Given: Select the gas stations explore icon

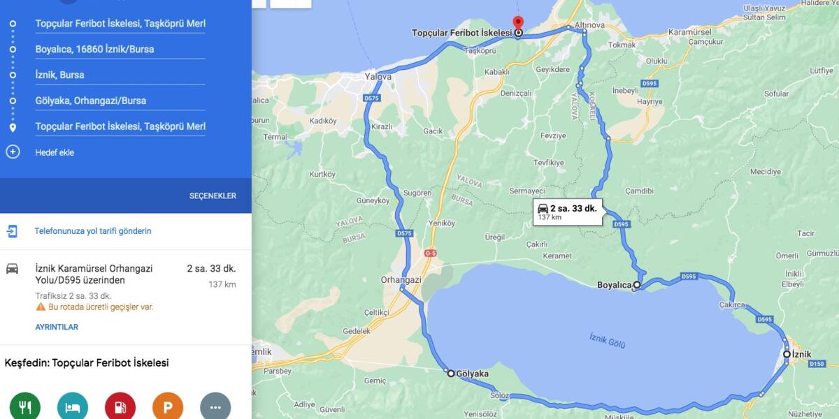Looking at the screenshot, I should tap(120, 407).
